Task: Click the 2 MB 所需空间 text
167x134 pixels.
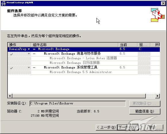Action: pyautogui.click(x=48, y=111)
